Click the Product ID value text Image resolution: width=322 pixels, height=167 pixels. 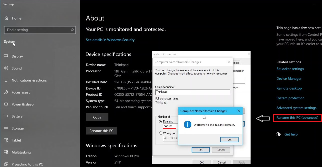click(x=133, y=94)
